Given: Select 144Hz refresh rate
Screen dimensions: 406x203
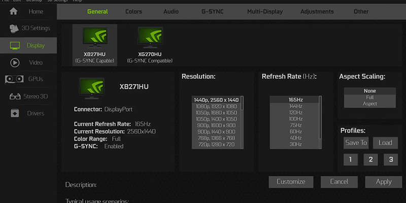Looking at the screenshot, I should click(x=294, y=106).
